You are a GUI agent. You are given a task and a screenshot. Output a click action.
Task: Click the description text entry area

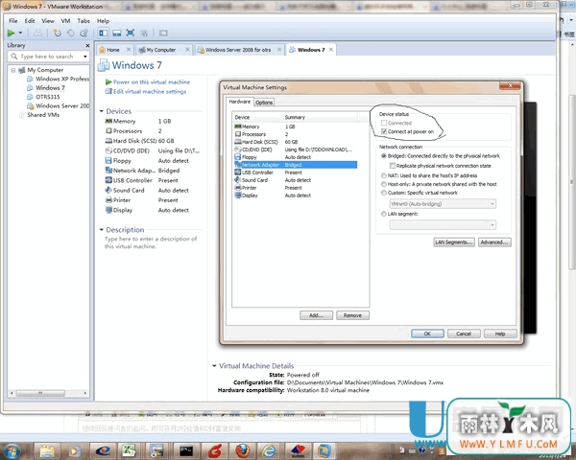click(151, 242)
